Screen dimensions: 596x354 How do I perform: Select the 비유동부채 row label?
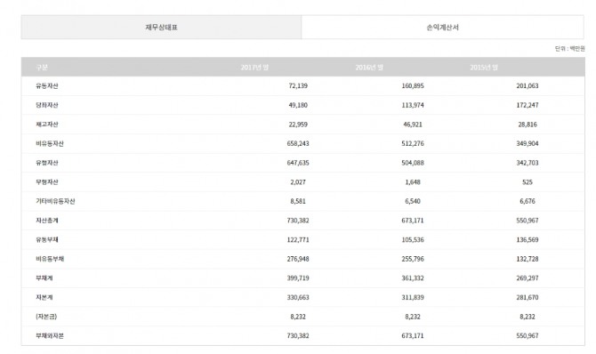pyautogui.click(x=50, y=259)
